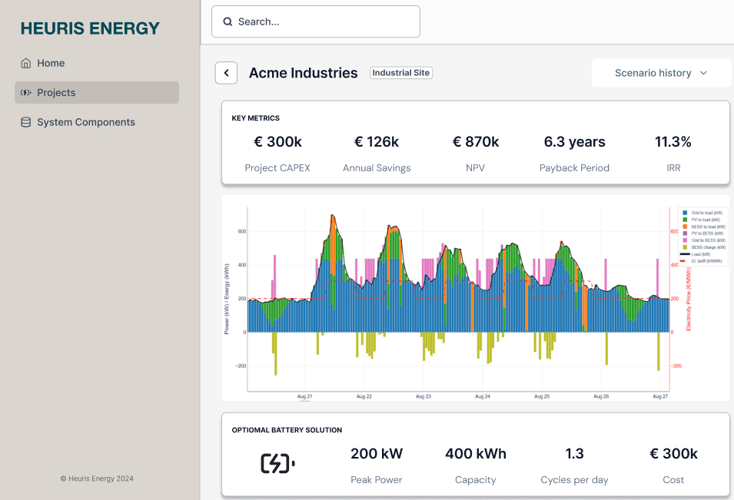This screenshot has height=500, width=734.
Task: Click the Peak Power label
Action: 377,480
